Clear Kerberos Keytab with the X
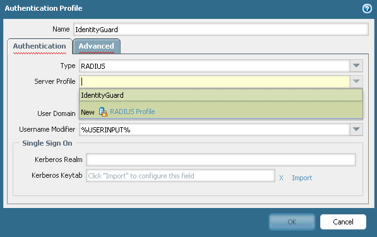377x237 pixels. coord(281,178)
